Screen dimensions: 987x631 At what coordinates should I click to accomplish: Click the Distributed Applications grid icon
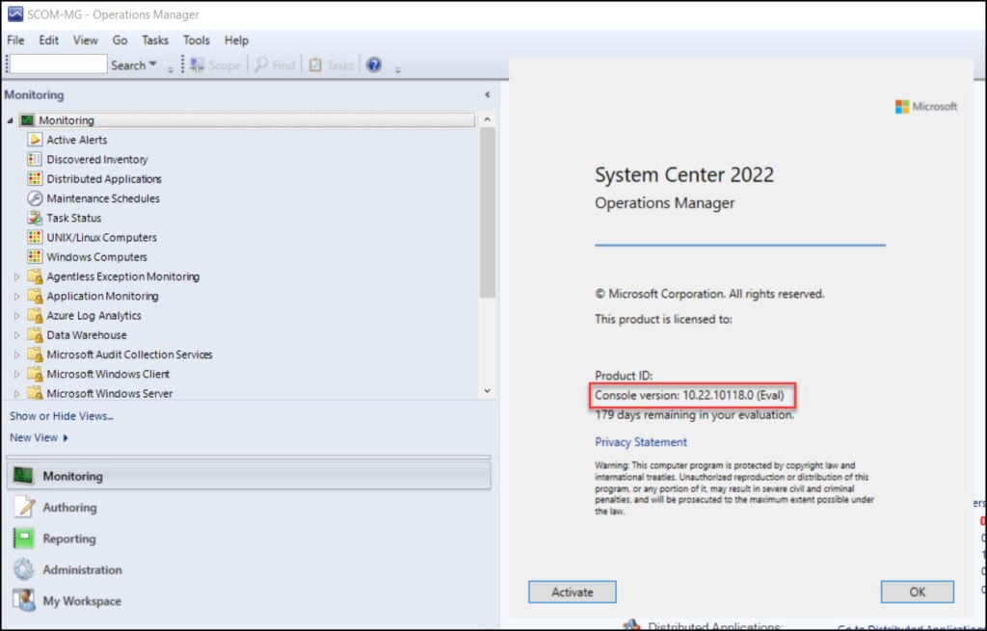35,178
